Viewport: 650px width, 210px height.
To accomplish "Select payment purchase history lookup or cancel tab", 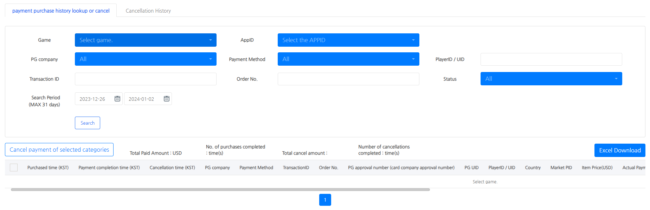I will tap(61, 11).
